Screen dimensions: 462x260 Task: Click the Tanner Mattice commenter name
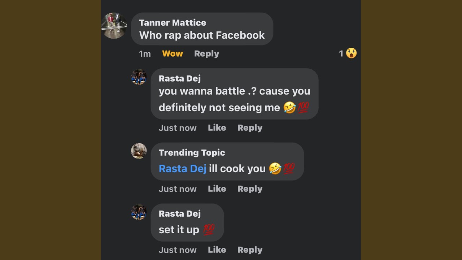coord(173,23)
